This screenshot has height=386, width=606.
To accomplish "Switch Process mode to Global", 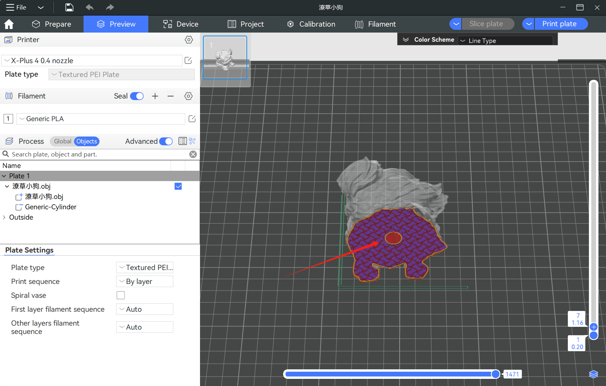I will [x=62, y=141].
